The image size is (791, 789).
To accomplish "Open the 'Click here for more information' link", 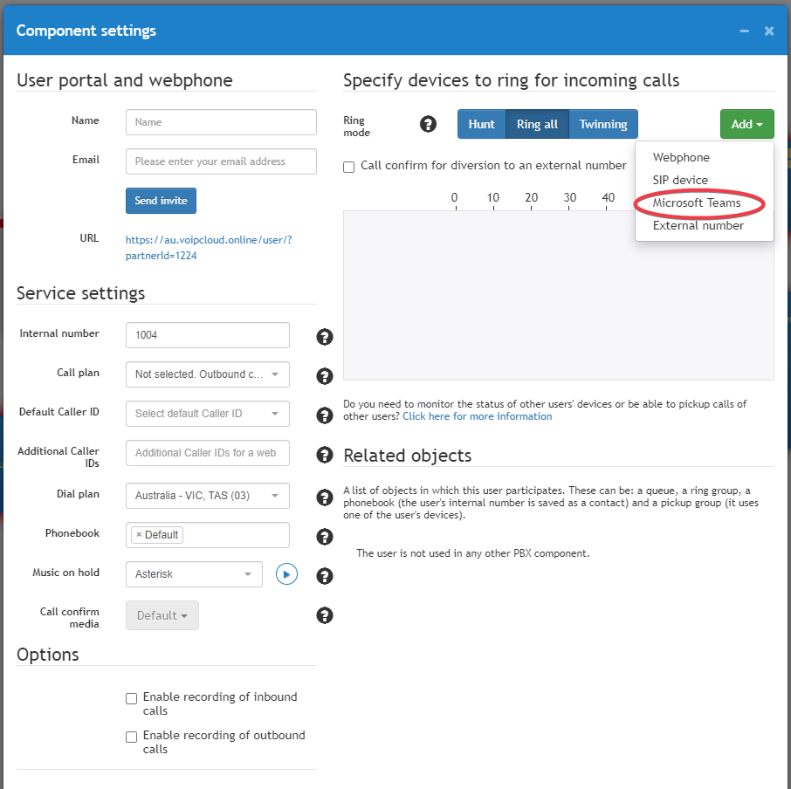I will 477,415.
